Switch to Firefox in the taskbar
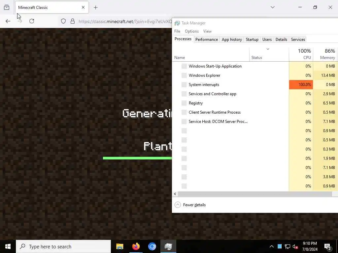338x253 pixels. [x=136, y=246]
